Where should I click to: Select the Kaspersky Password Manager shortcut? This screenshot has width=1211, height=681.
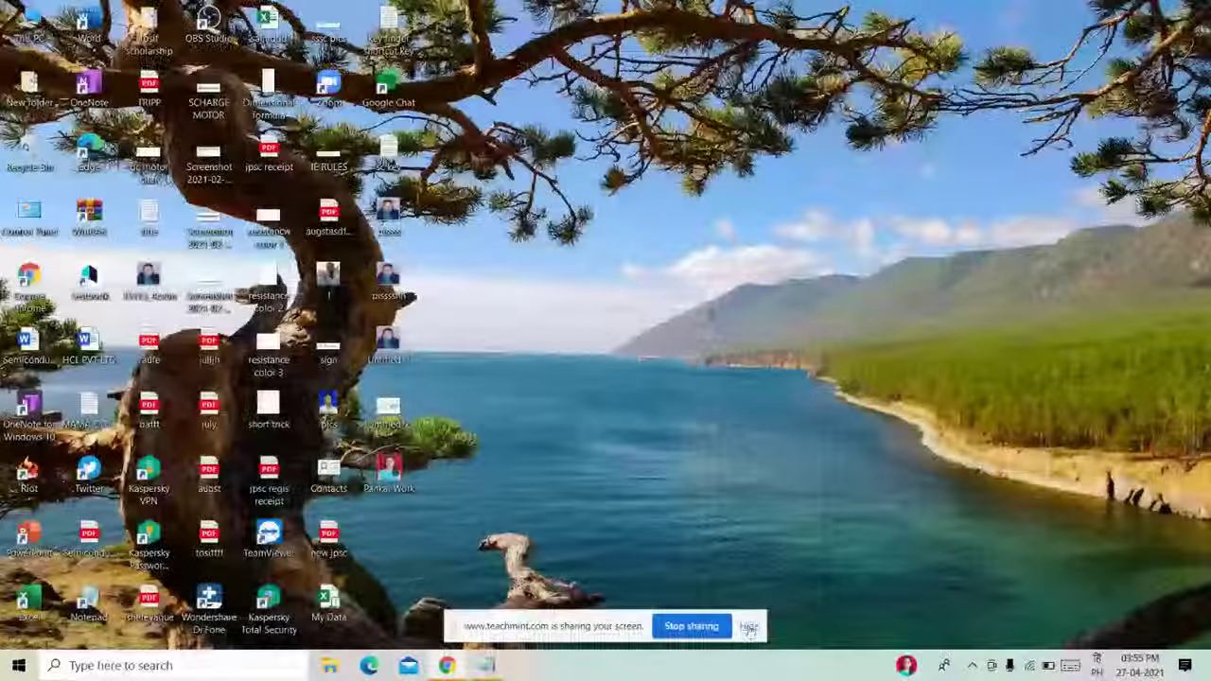[149, 546]
